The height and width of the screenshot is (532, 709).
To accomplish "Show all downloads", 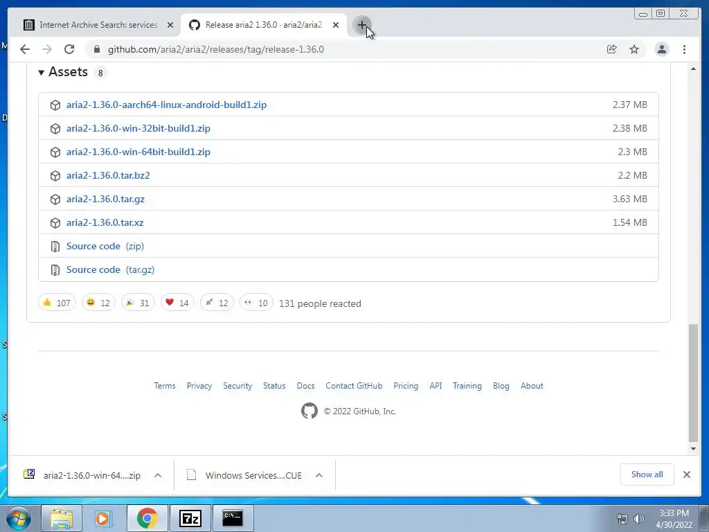I will tap(647, 474).
